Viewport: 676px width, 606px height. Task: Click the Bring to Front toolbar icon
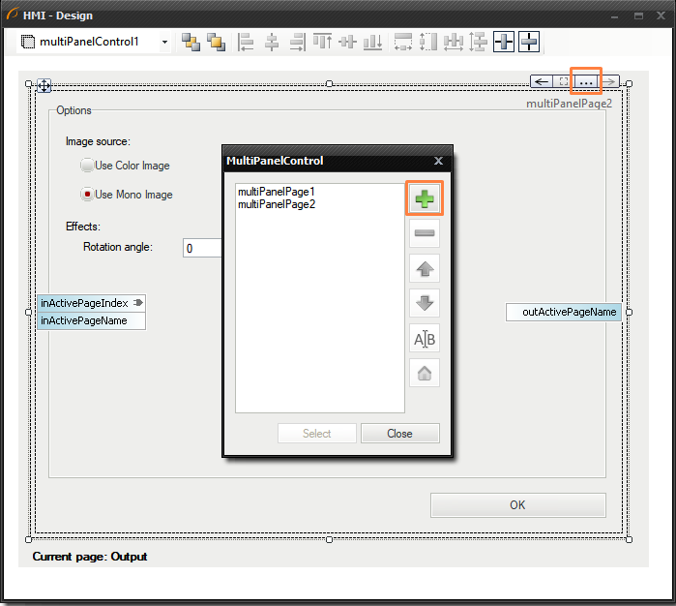click(191, 42)
